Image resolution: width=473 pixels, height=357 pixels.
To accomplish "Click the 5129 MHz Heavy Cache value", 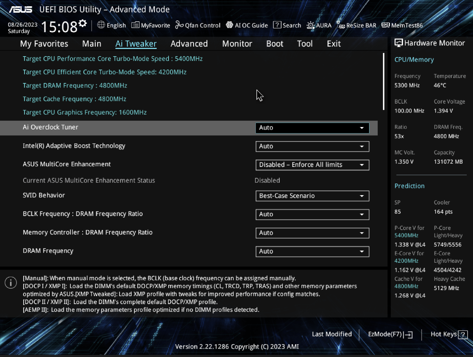I will click(x=446, y=288).
